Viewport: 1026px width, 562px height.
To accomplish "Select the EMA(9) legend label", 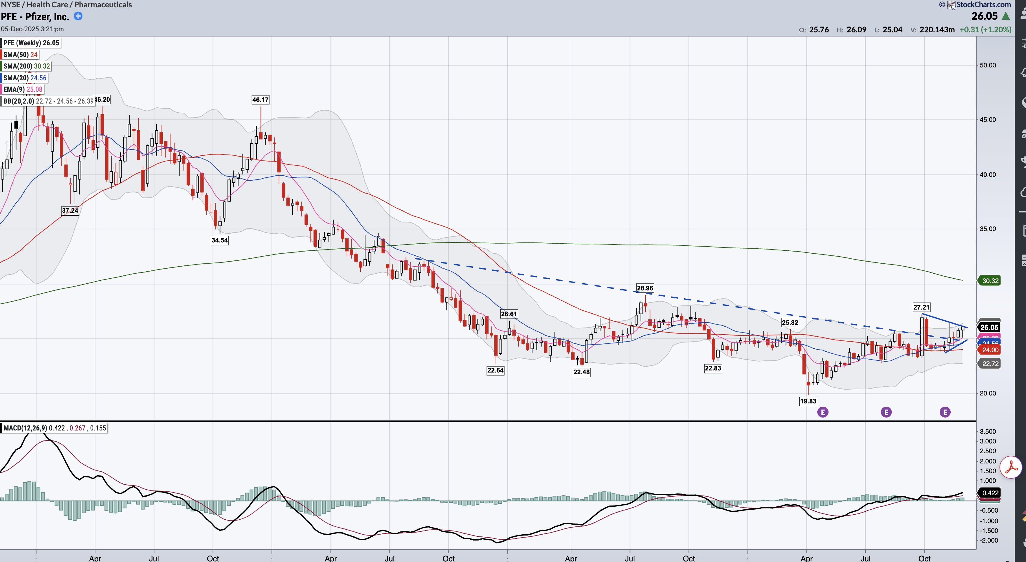I will [x=22, y=89].
